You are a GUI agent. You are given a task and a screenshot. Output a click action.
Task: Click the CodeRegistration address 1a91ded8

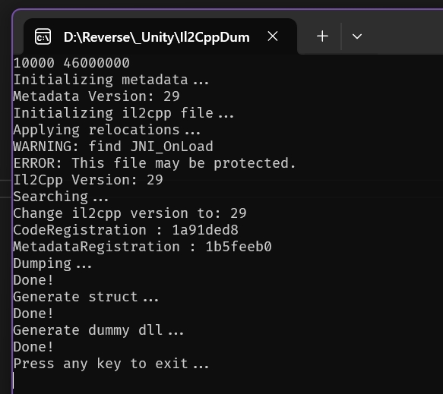205,230
